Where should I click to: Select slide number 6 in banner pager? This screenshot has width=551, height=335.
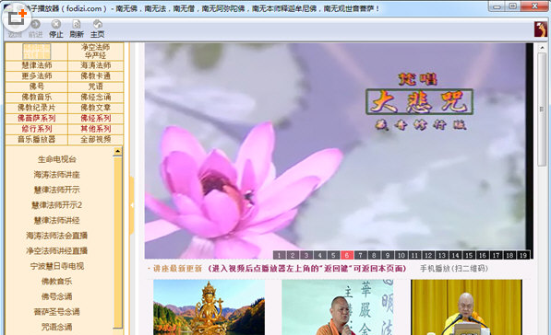coord(347,255)
